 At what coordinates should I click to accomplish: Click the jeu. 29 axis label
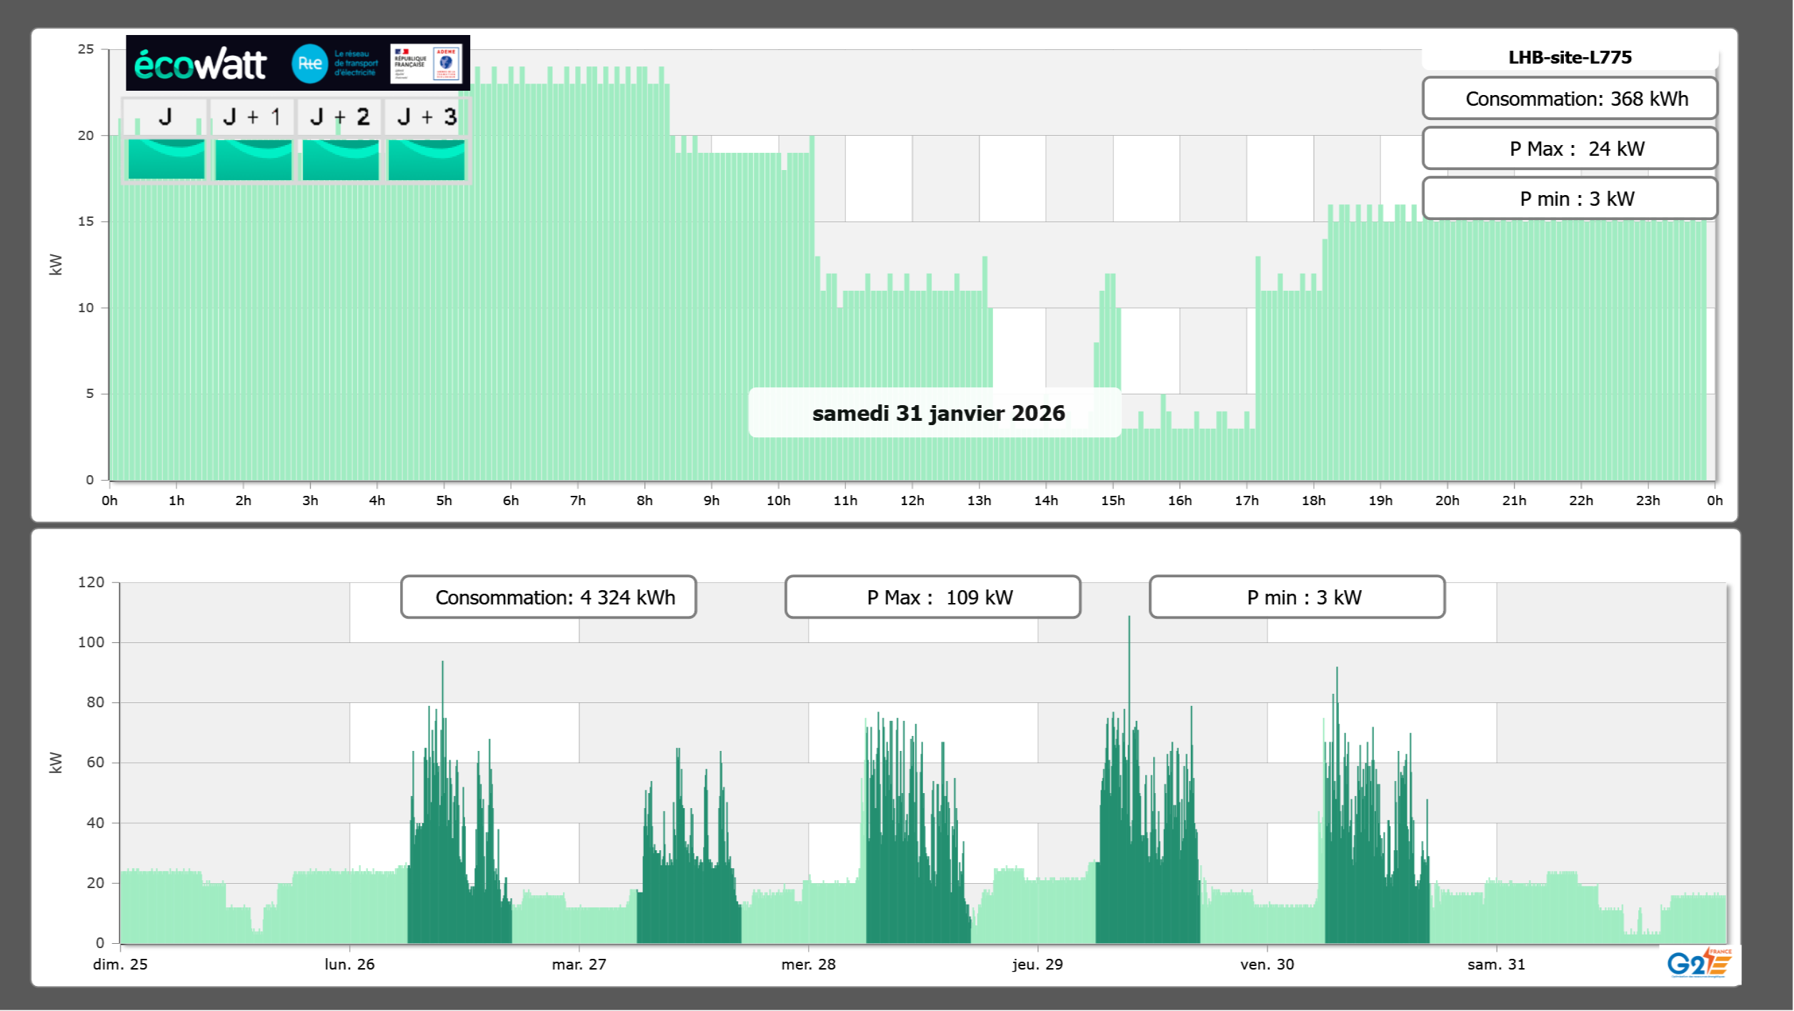(x=1037, y=964)
